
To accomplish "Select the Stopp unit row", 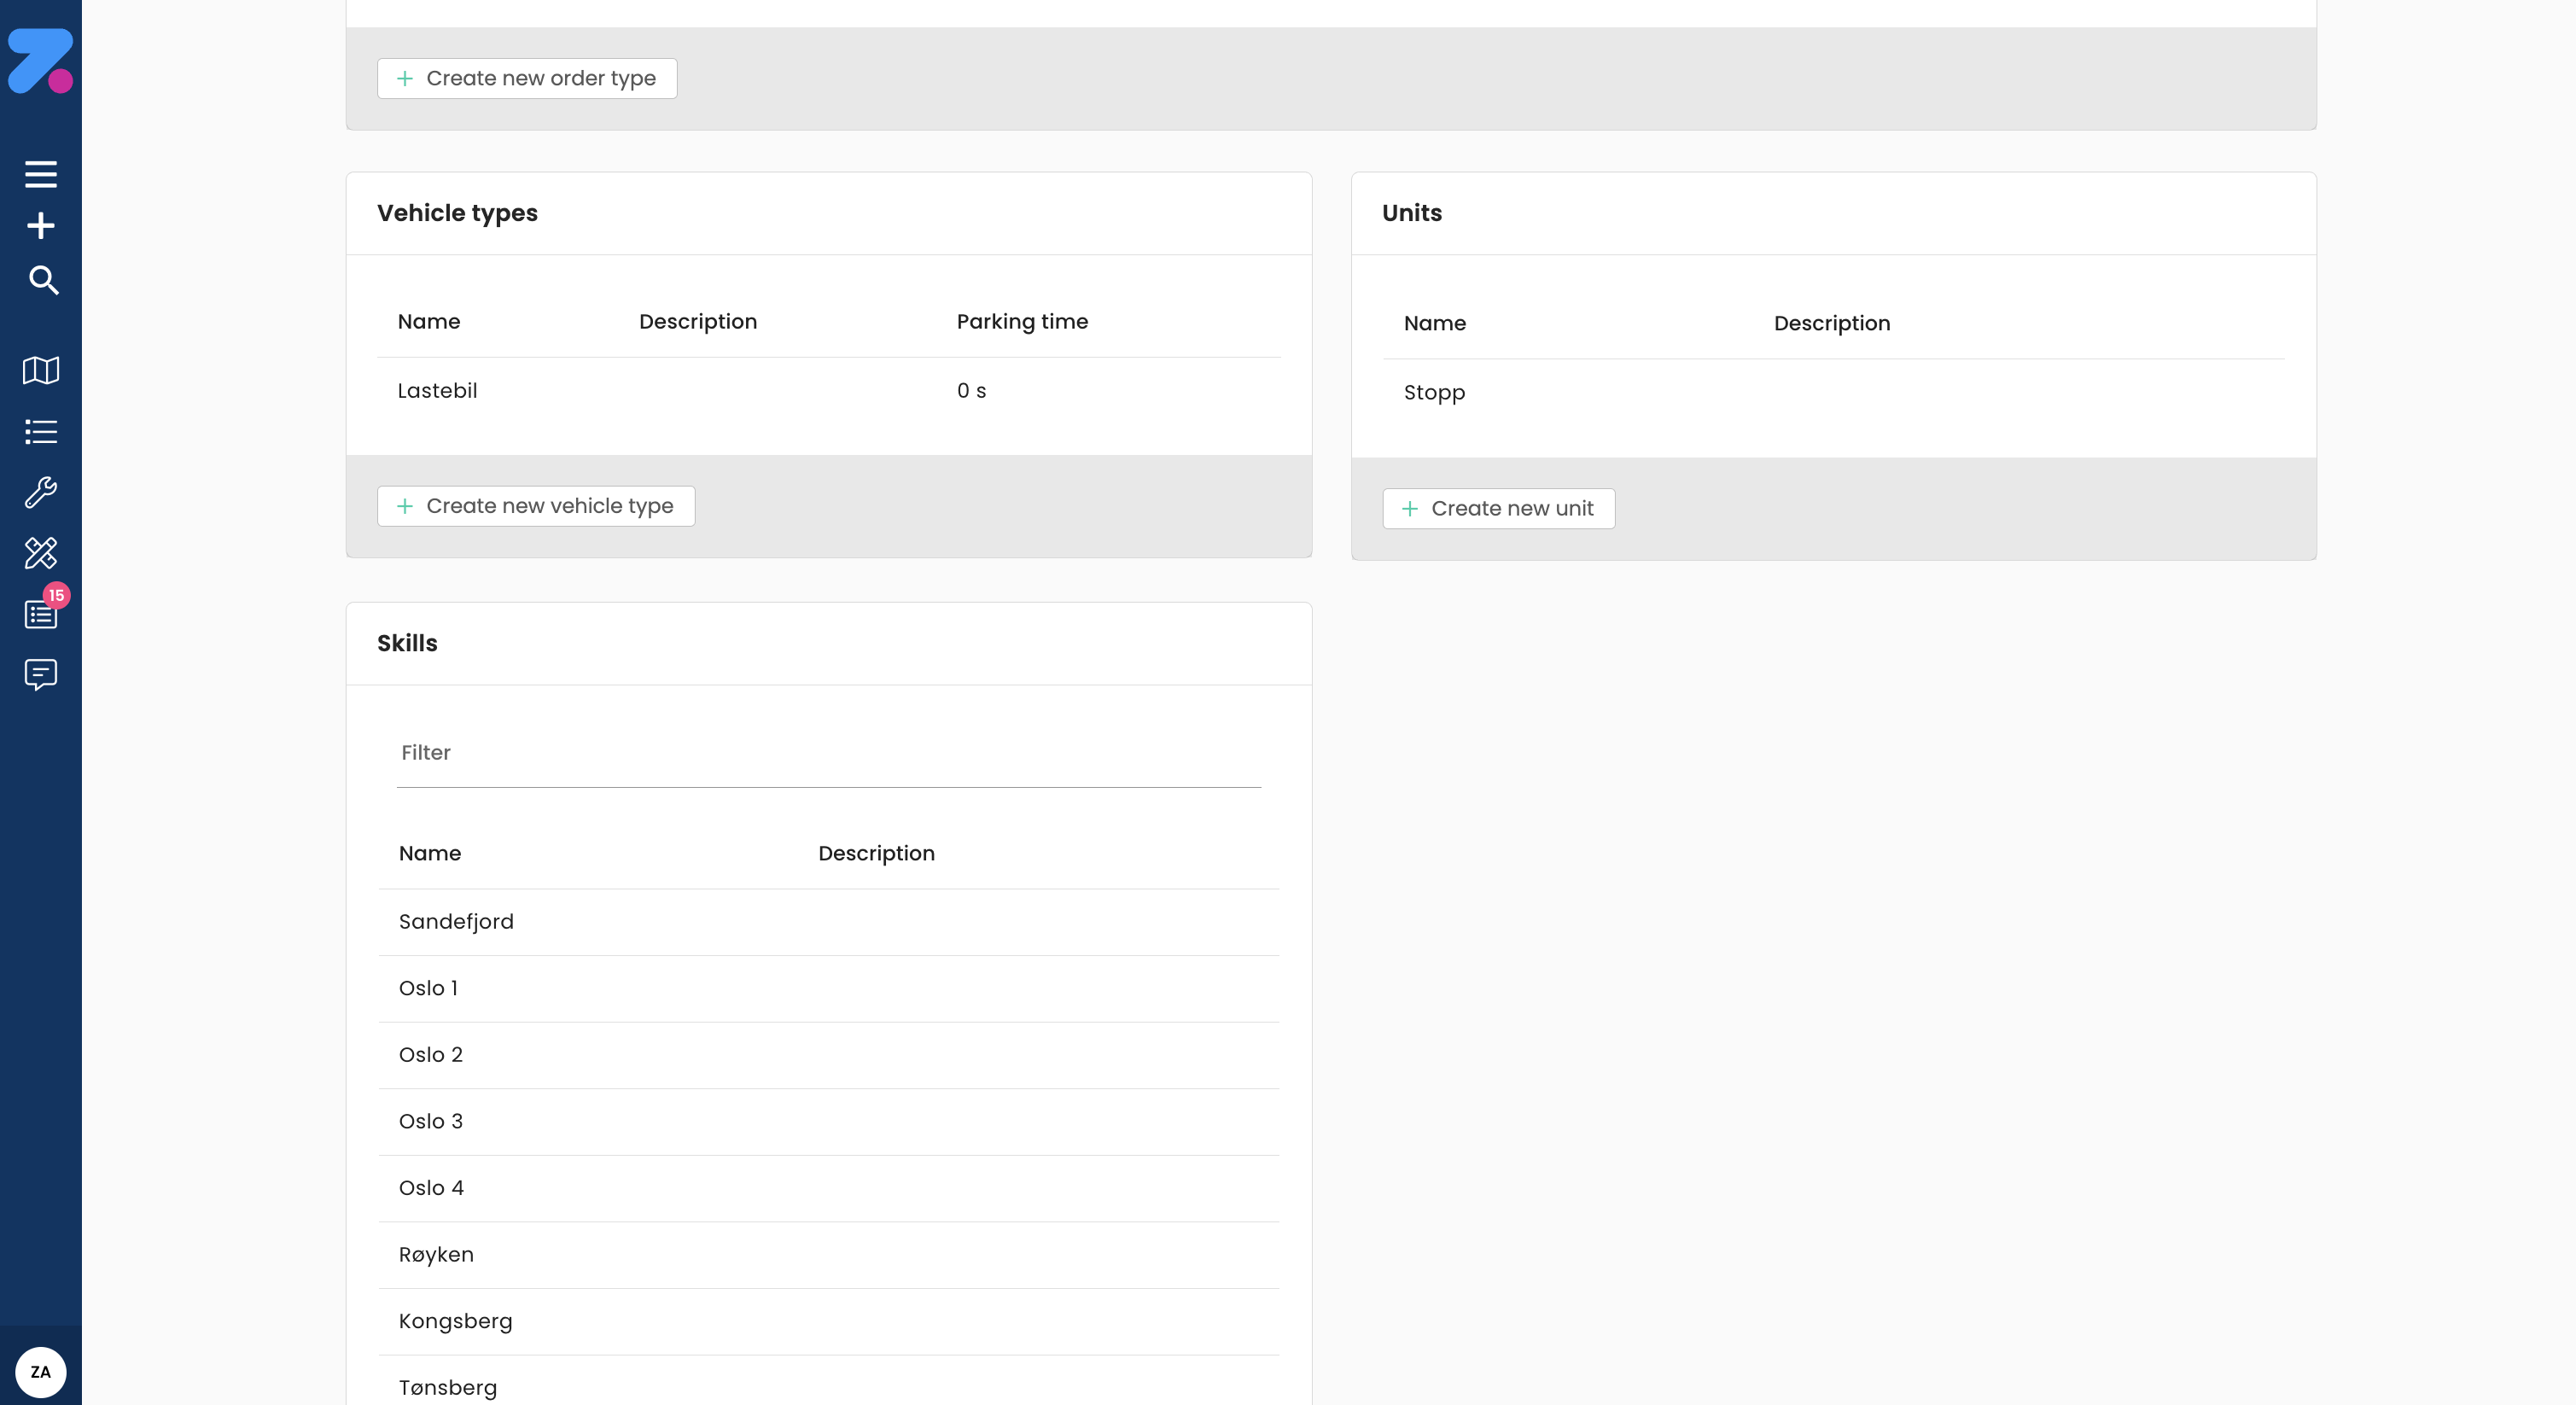I will (1433, 392).
